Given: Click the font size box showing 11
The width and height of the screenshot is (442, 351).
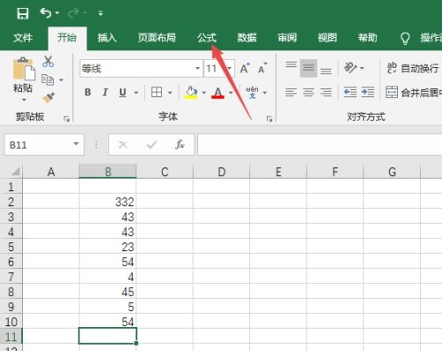Looking at the screenshot, I should click(x=214, y=68).
